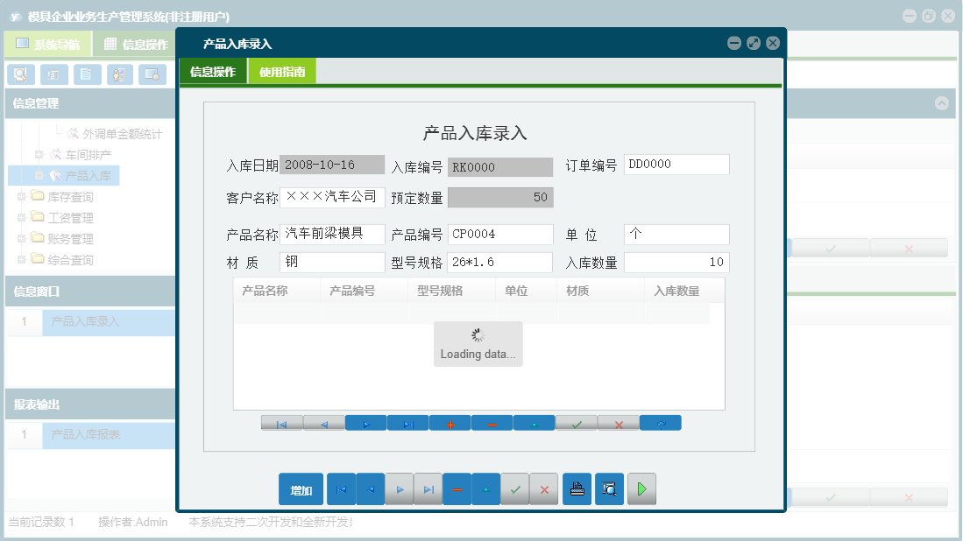Confirm entry with the green check navigator icon

pyautogui.click(x=576, y=422)
